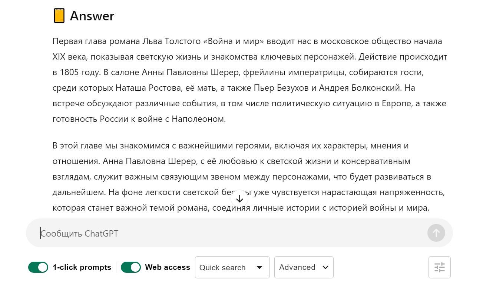Click the Answer heading text

92,16
